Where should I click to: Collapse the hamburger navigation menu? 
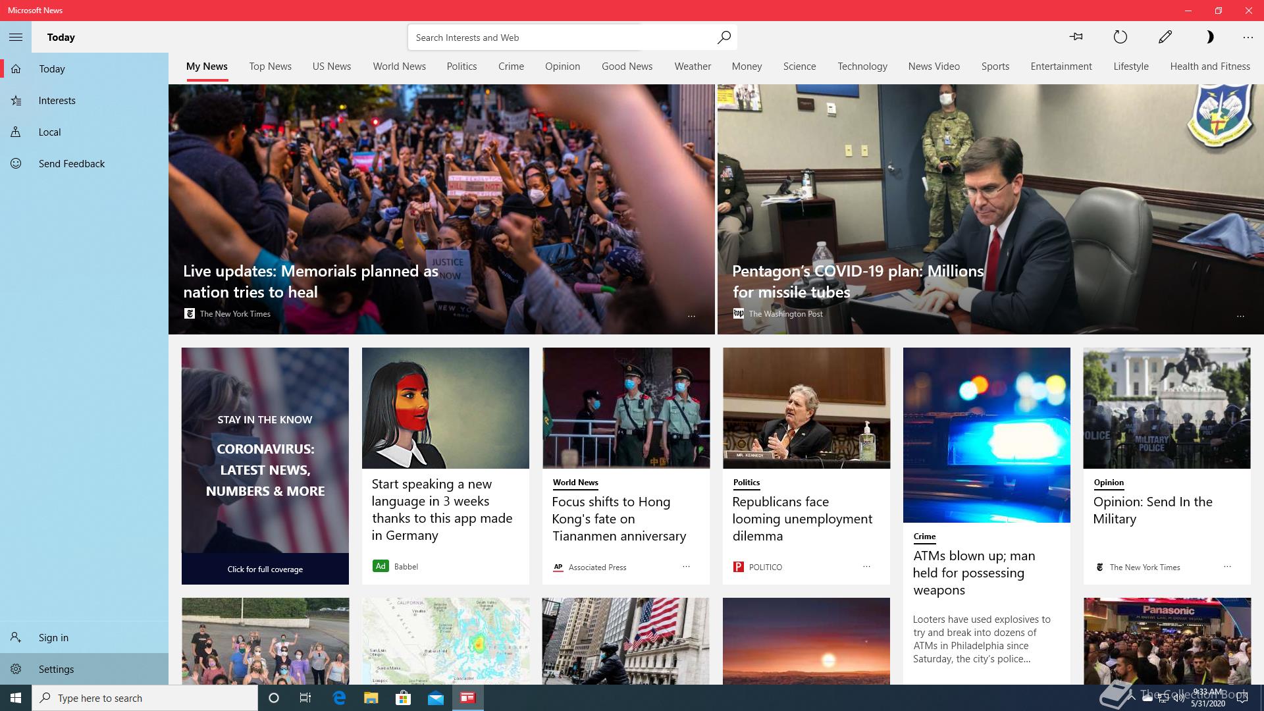click(16, 38)
